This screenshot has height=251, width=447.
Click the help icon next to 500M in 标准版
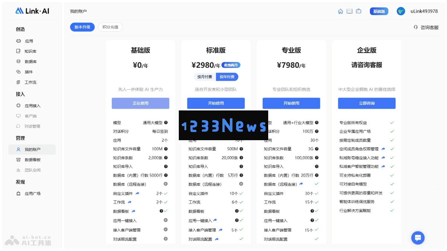pyautogui.click(x=241, y=149)
